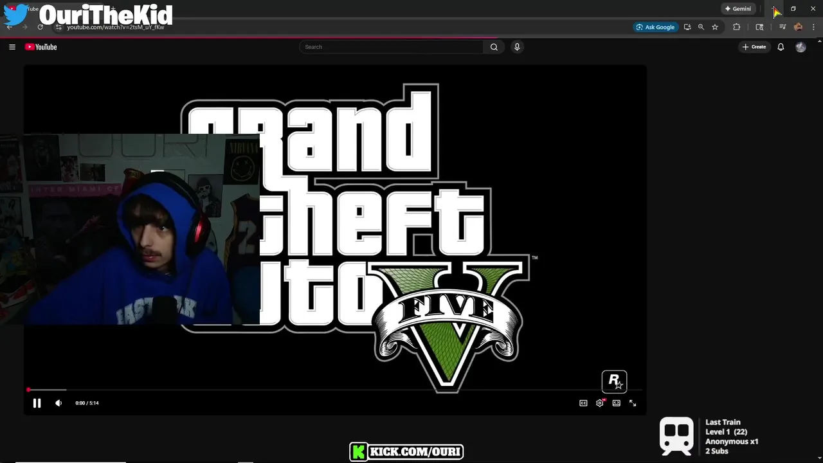Open the Chrome profile avatar
The width and height of the screenshot is (823, 463).
coord(798,27)
